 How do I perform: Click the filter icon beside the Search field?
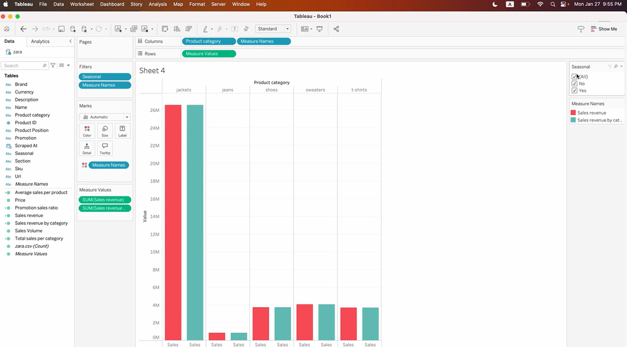pos(53,65)
